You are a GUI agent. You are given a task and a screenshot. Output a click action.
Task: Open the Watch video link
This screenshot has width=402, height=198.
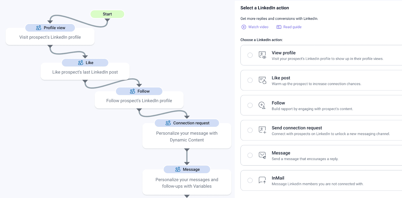(x=258, y=27)
